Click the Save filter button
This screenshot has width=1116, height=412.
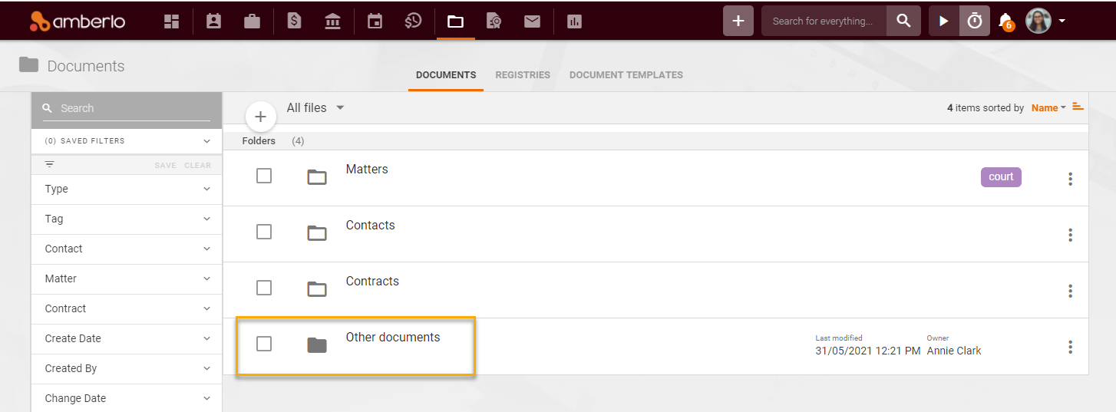tap(165, 165)
